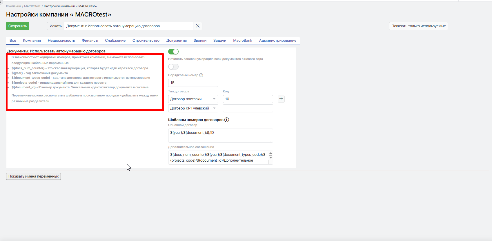Switch to the Документы tab
Viewport: 492px width, 243px height.
click(x=177, y=41)
